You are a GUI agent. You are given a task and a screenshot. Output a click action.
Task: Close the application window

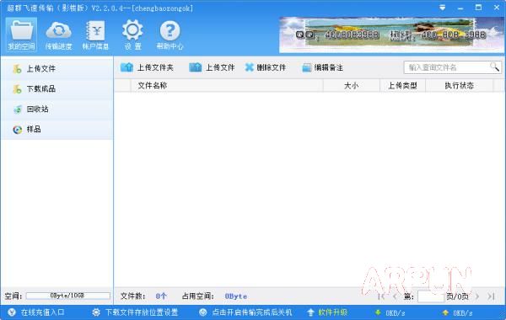[x=497, y=8]
